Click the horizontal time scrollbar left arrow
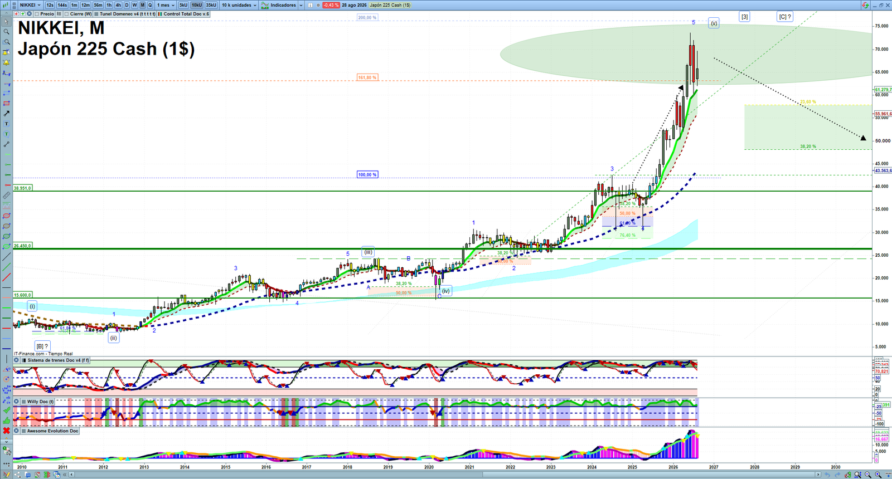 (x=71, y=475)
